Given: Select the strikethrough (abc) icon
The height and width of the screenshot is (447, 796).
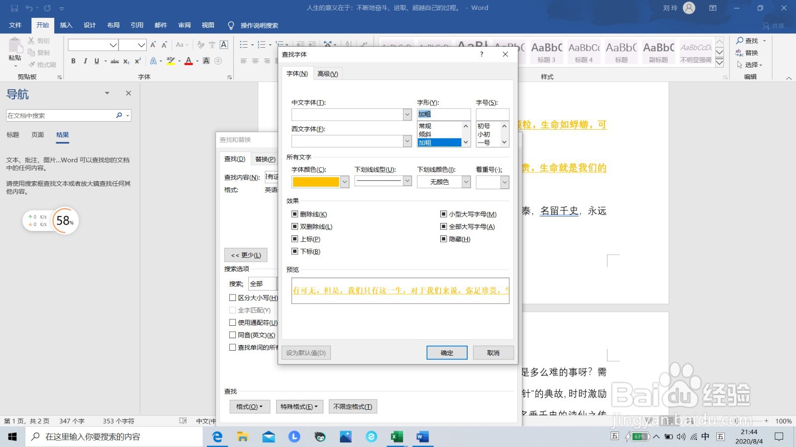Looking at the screenshot, I should (x=114, y=61).
